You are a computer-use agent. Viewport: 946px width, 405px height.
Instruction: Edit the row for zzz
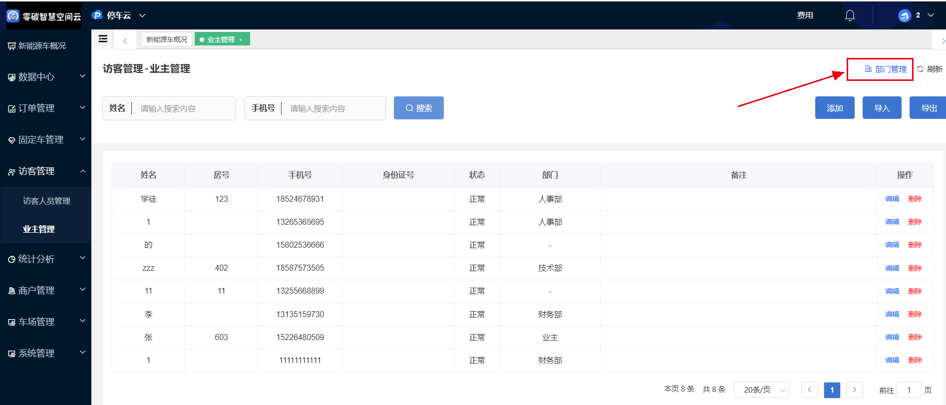coord(892,268)
